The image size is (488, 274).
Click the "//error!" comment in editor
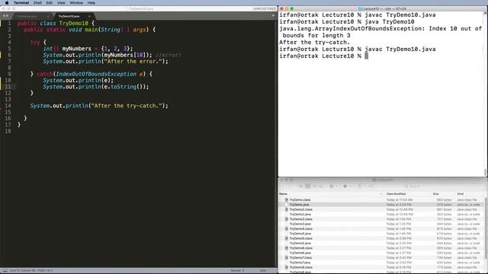(x=168, y=55)
